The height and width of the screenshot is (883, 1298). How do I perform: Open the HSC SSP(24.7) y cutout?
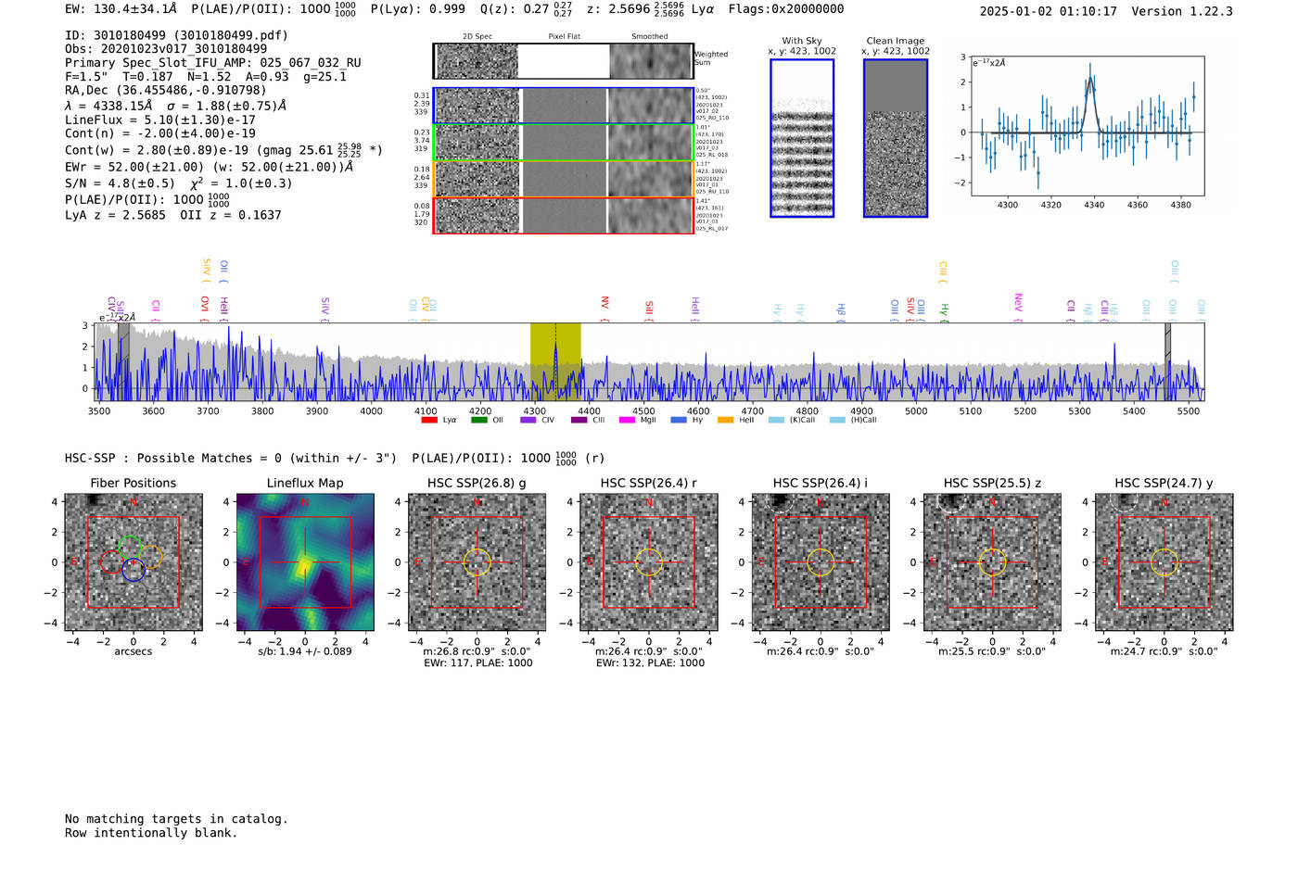click(1164, 562)
